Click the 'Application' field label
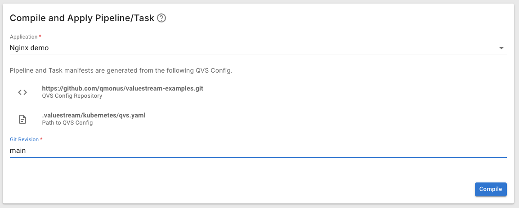 pyautogui.click(x=24, y=37)
